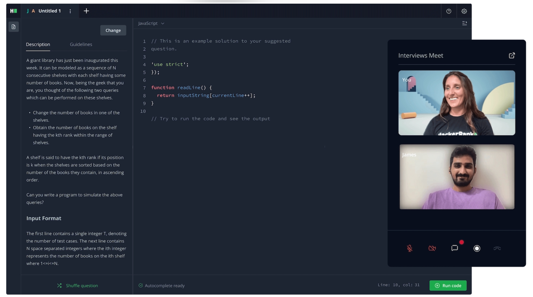The width and height of the screenshot is (533, 297).
Task: Switch to the Guidelines tab
Action: tap(81, 44)
